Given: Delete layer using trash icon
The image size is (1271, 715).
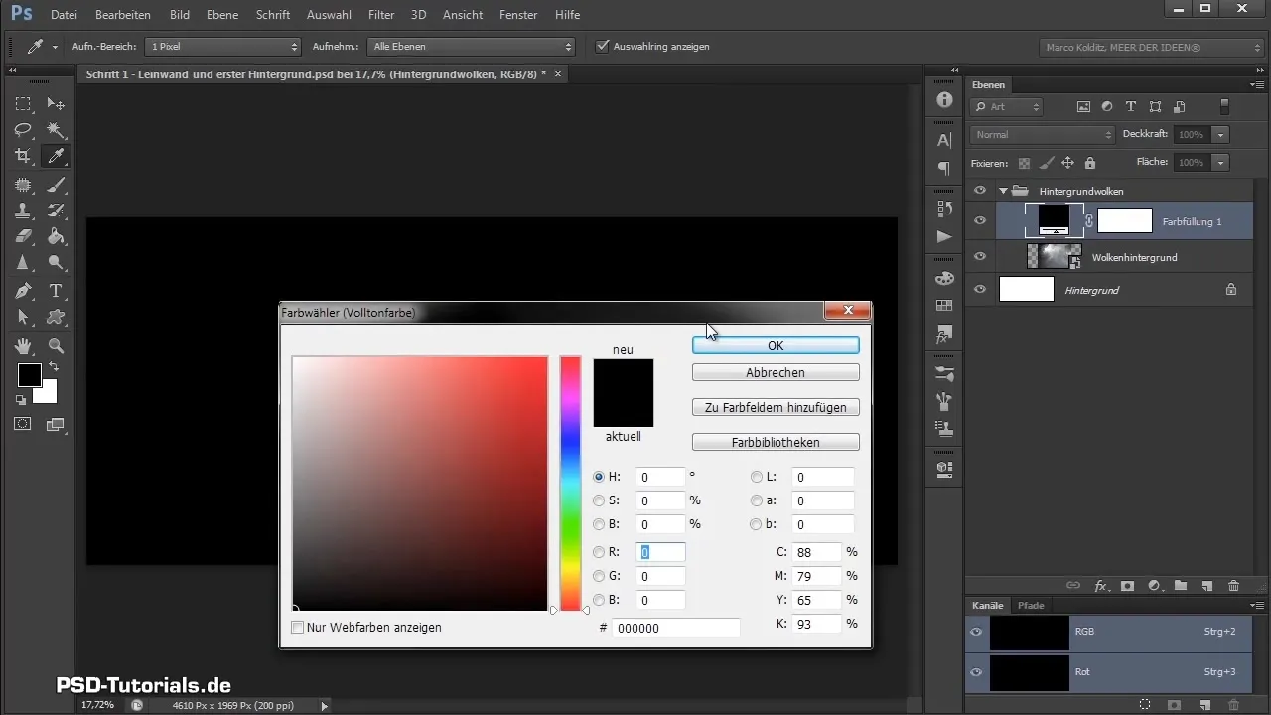Looking at the screenshot, I should 1233,586.
